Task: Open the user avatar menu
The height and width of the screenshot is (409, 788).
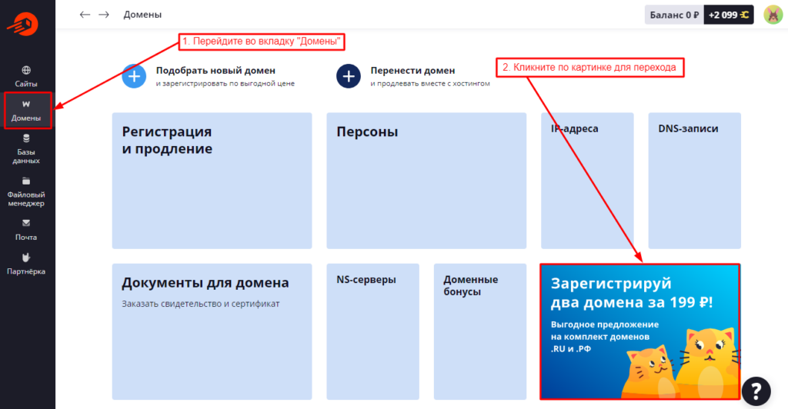Action: [773, 15]
